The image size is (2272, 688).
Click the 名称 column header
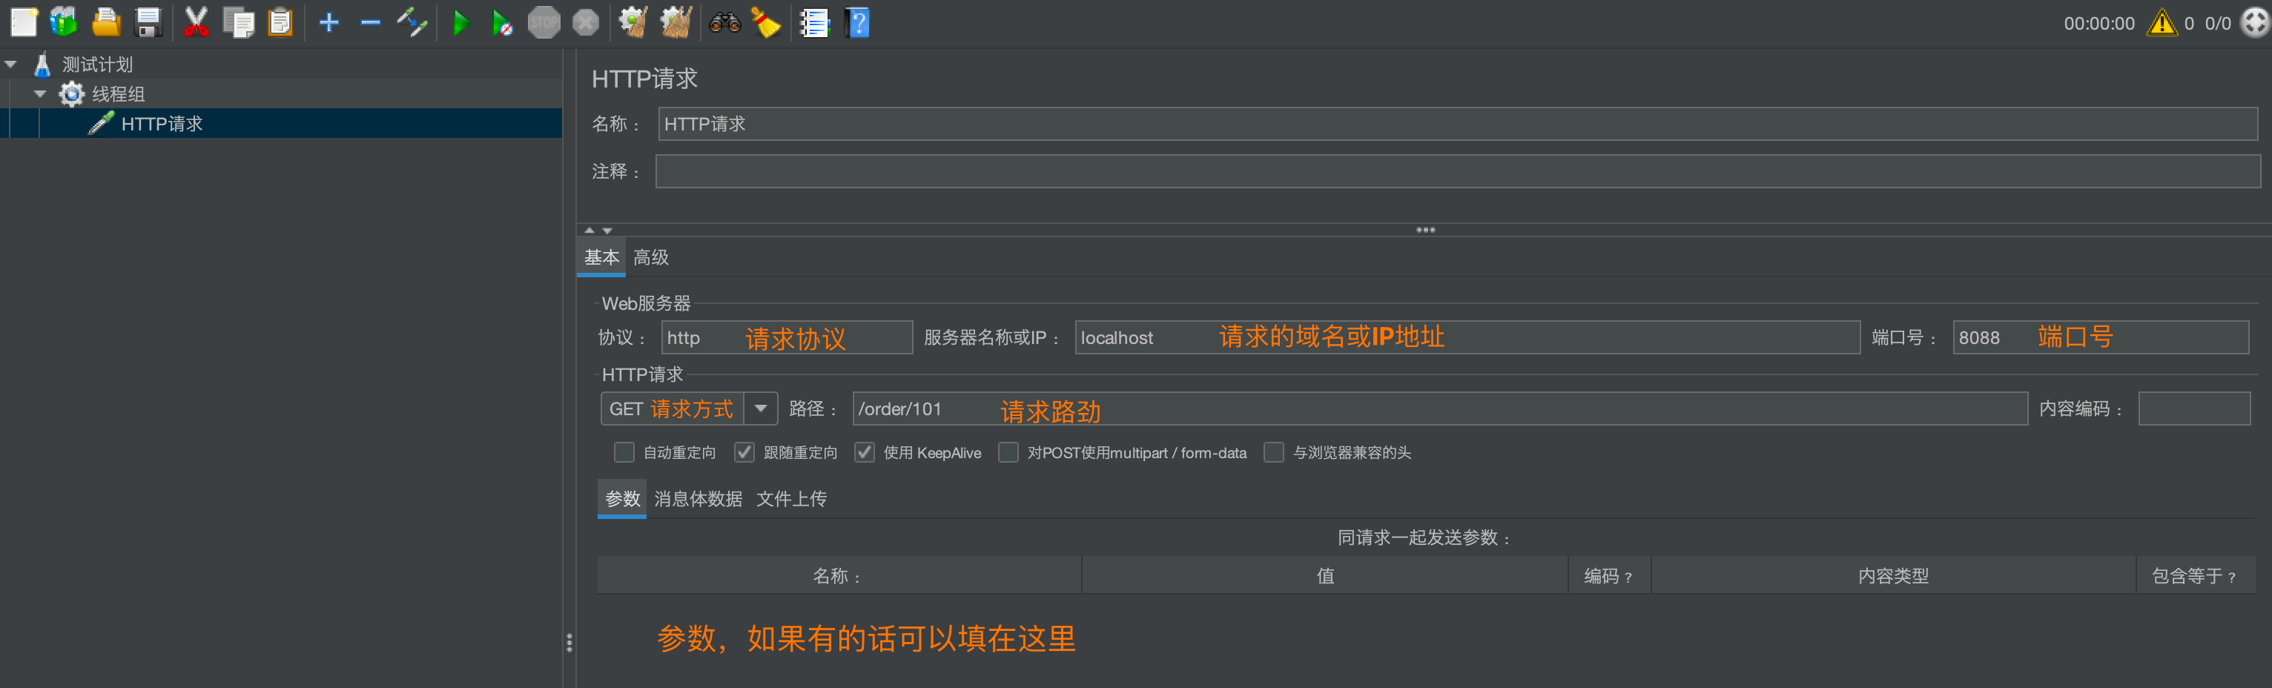point(839,575)
